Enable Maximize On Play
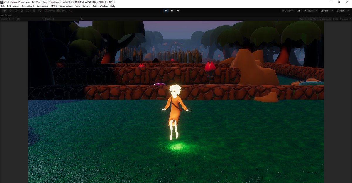The height and width of the screenshot is (183, 352). tap(308, 19)
